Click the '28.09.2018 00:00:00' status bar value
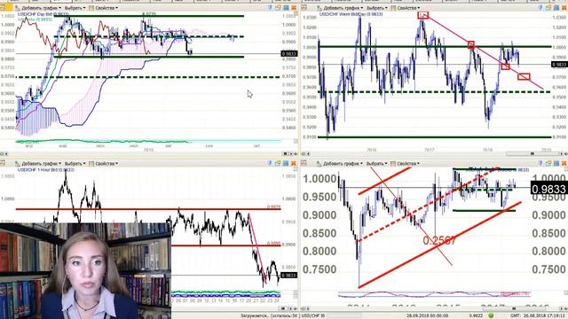Image resolution: width=568 pixels, height=319 pixels. (428, 315)
